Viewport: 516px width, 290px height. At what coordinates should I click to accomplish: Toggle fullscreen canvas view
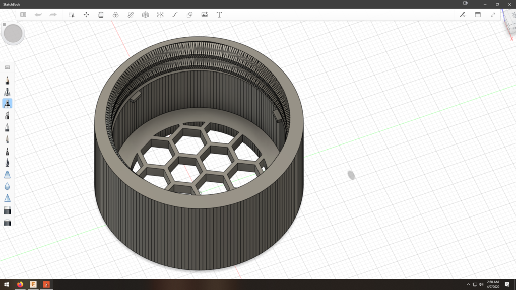tap(493, 15)
